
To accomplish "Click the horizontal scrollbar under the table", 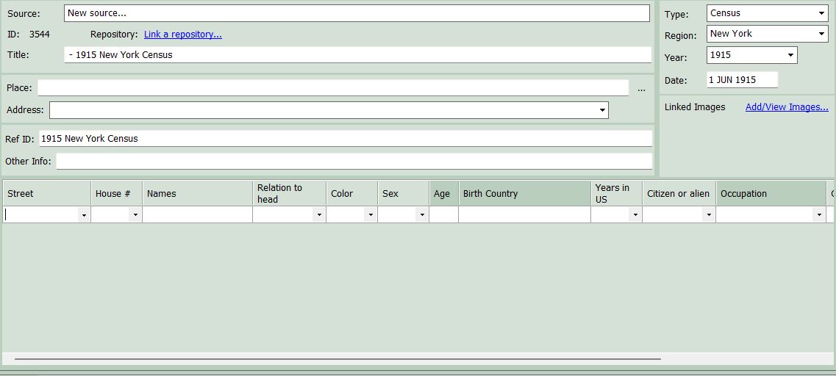I will (337, 359).
